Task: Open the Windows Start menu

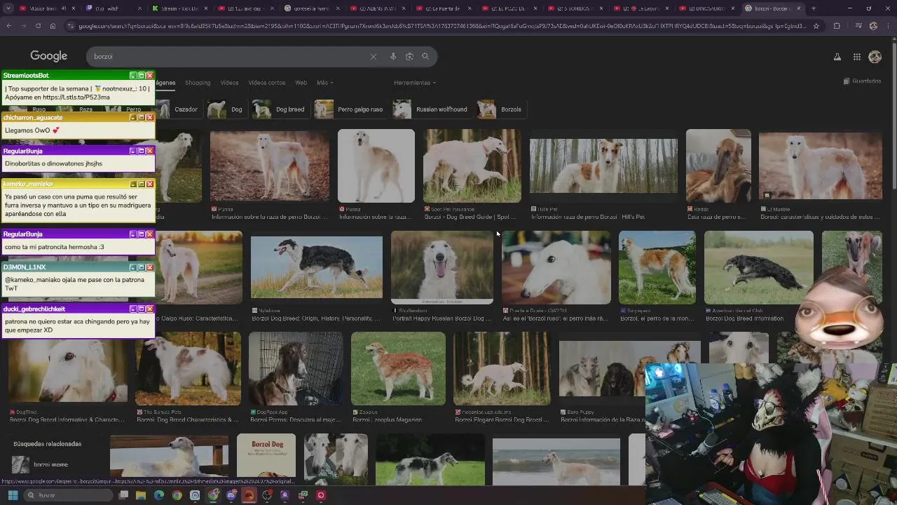Action: coord(13,495)
